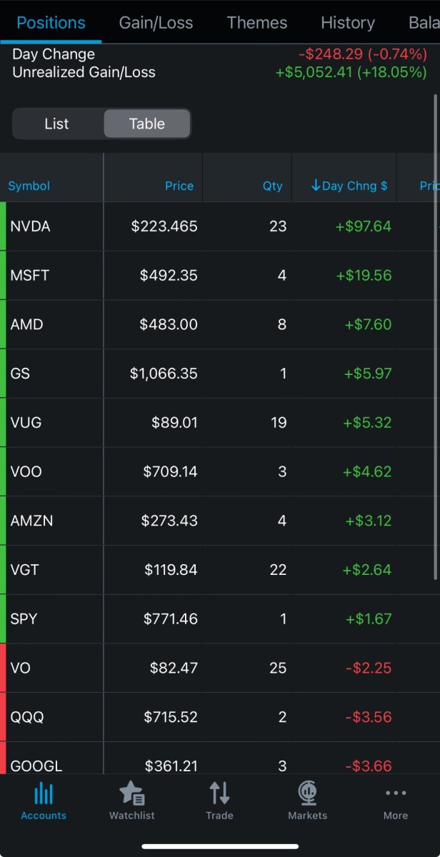
Task: Switch to the Gain/Loss tab
Action: pyautogui.click(x=156, y=23)
